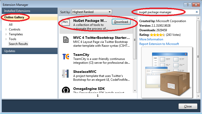Image resolution: width=202 pixels, height=114 pixels.
Task: Select the Tools category label
Action: pyautogui.click(x=12, y=39)
